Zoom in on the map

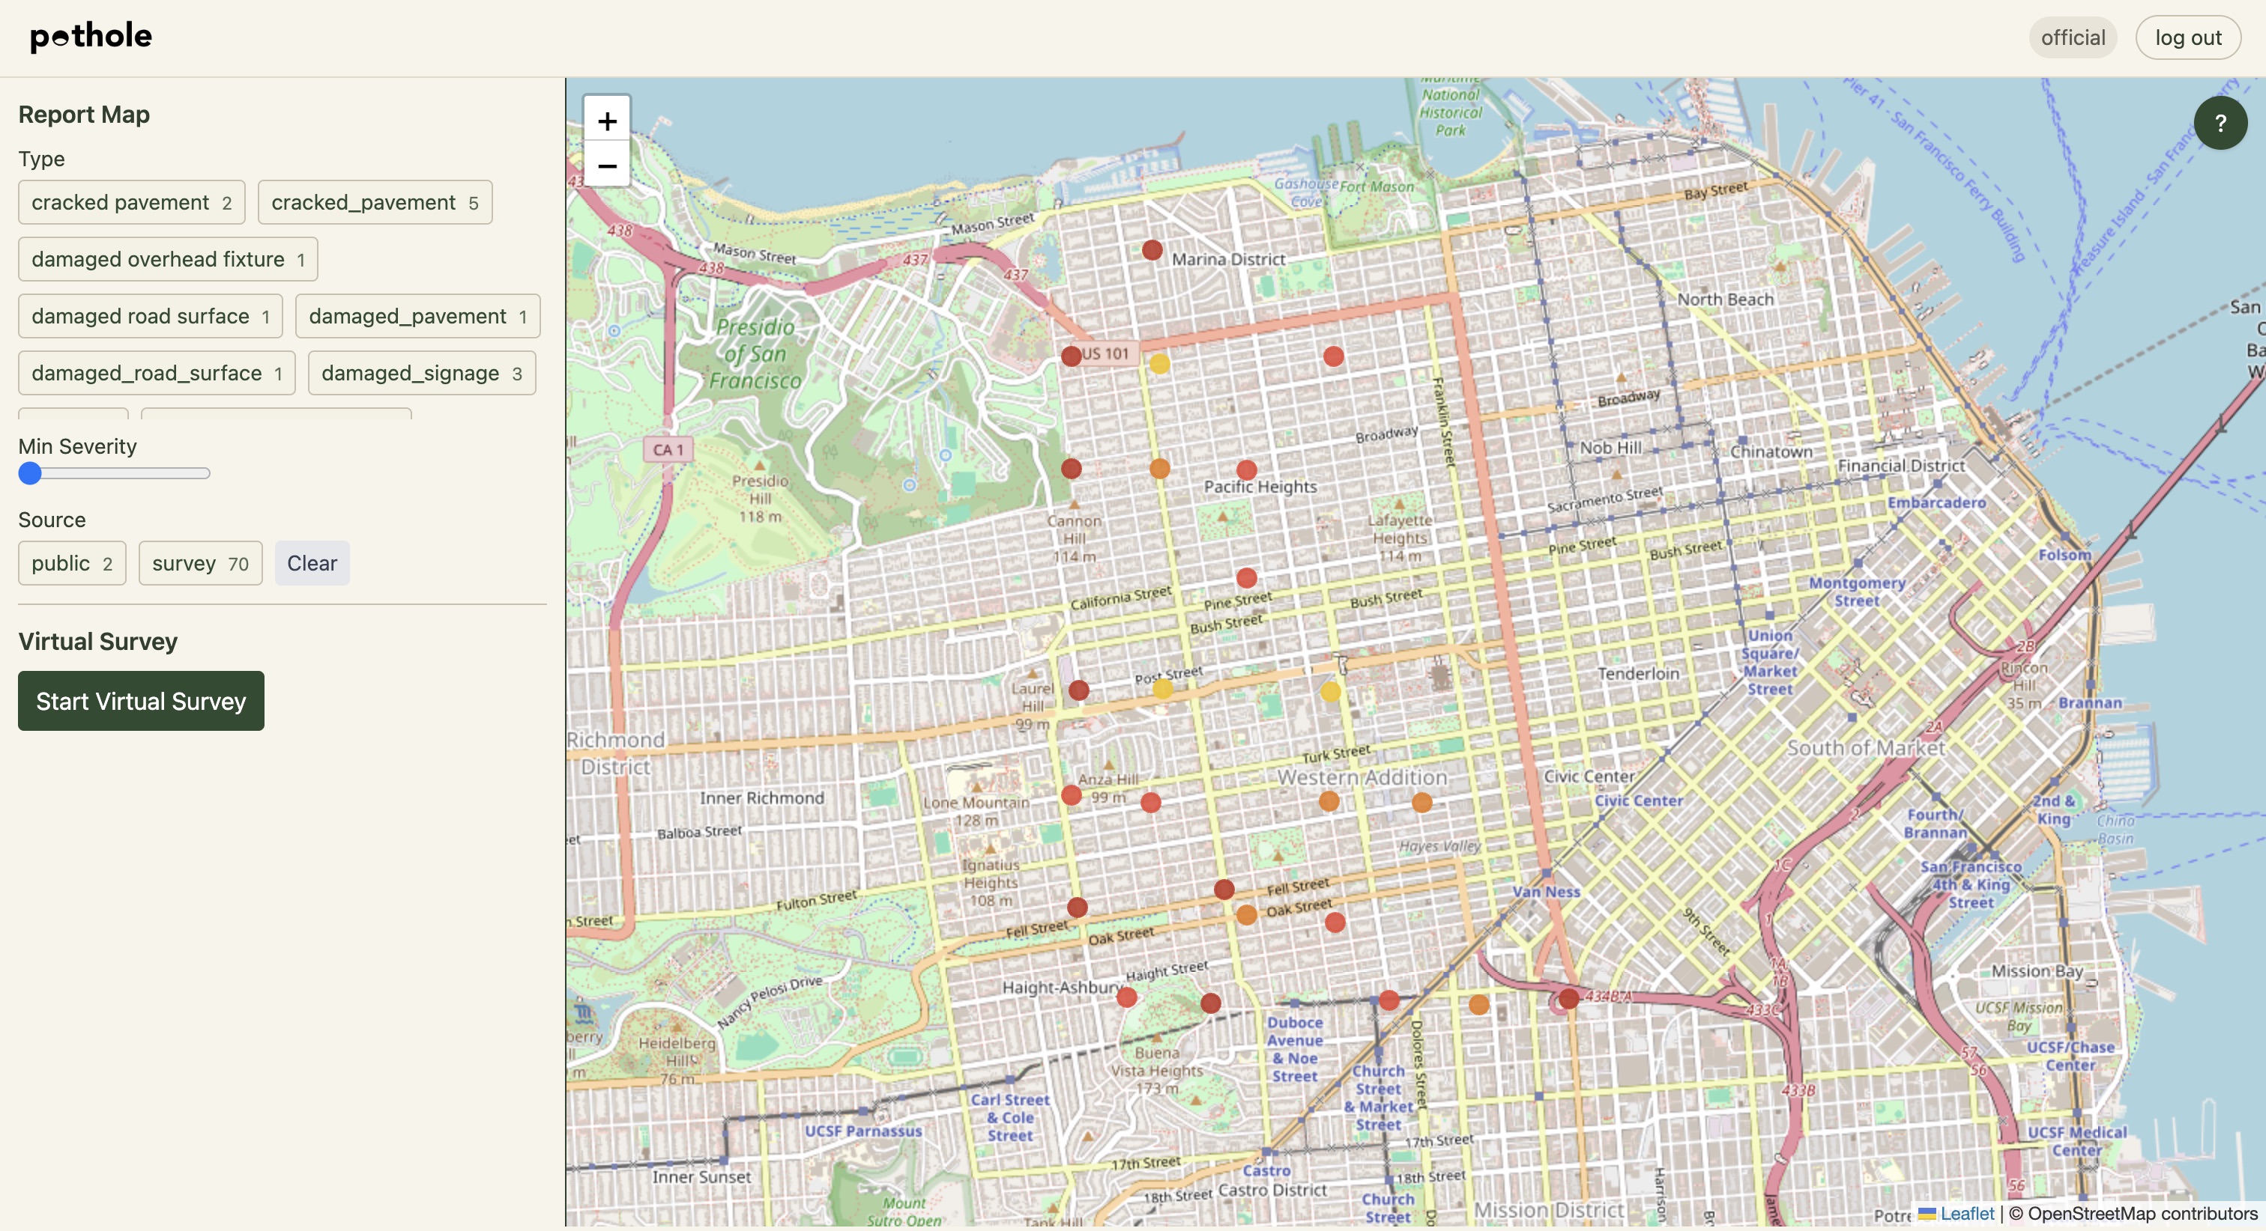pos(607,121)
